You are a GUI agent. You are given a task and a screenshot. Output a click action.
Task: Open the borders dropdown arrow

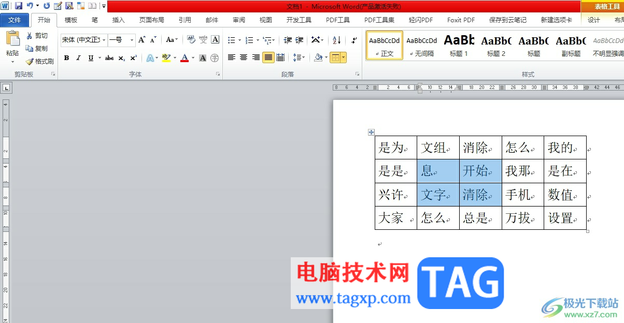[x=343, y=57]
